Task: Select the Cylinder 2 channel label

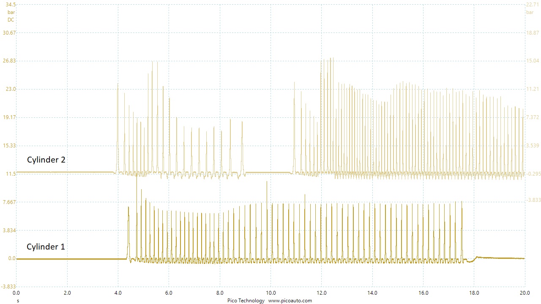Action: (46, 160)
